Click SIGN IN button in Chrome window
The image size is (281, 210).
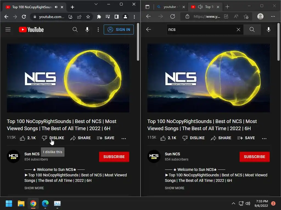[119, 30]
